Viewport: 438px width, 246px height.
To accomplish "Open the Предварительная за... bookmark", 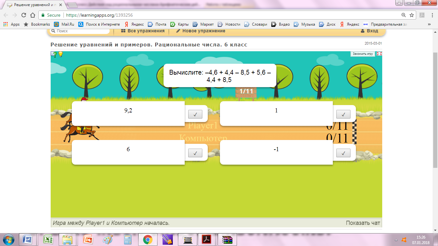I will pyautogui.click(x=385, y=24).
